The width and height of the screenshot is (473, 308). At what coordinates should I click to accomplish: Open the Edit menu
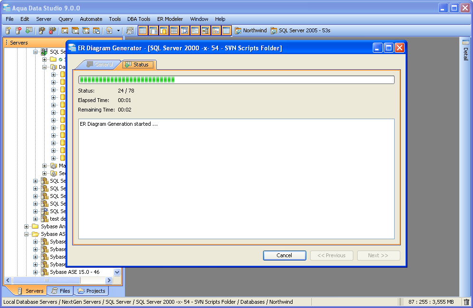point(25,19)
